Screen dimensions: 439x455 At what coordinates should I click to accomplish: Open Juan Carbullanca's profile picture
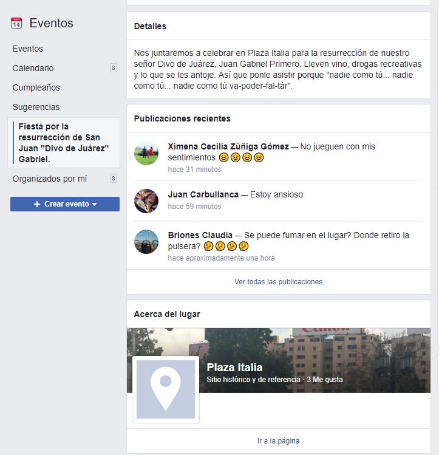146,201
